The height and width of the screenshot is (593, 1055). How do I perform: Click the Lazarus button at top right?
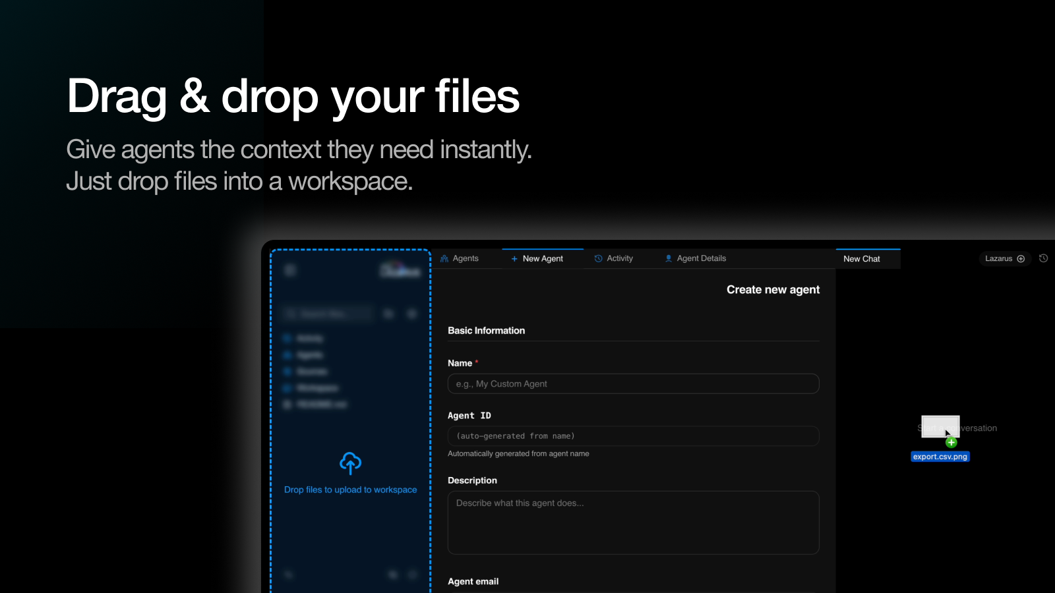click(x=1000, y=258)
